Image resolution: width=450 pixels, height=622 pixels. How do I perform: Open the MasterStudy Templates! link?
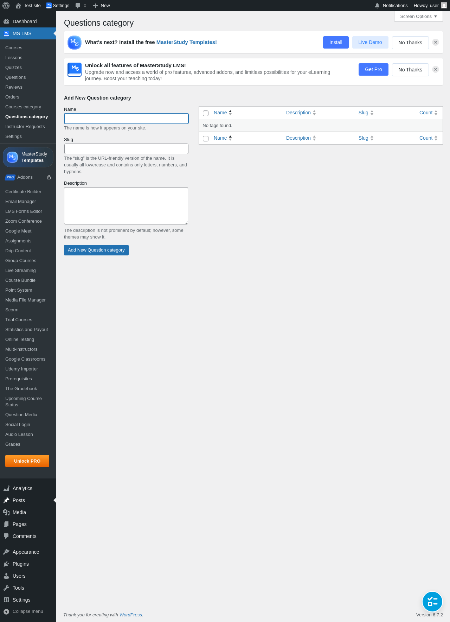(x=186, y=42)
